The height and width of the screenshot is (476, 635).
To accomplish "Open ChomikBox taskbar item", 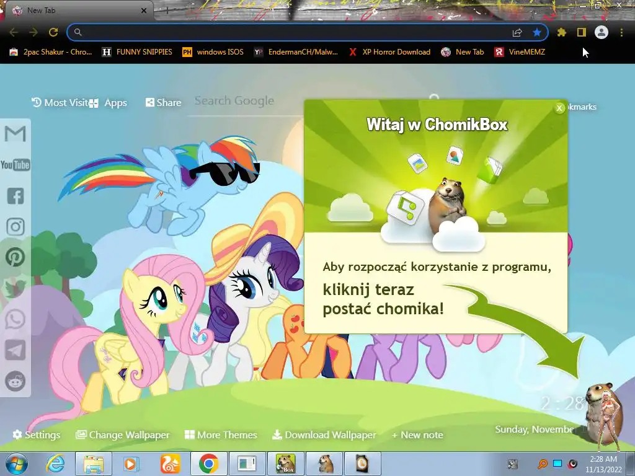I will [x=285, y=464].
